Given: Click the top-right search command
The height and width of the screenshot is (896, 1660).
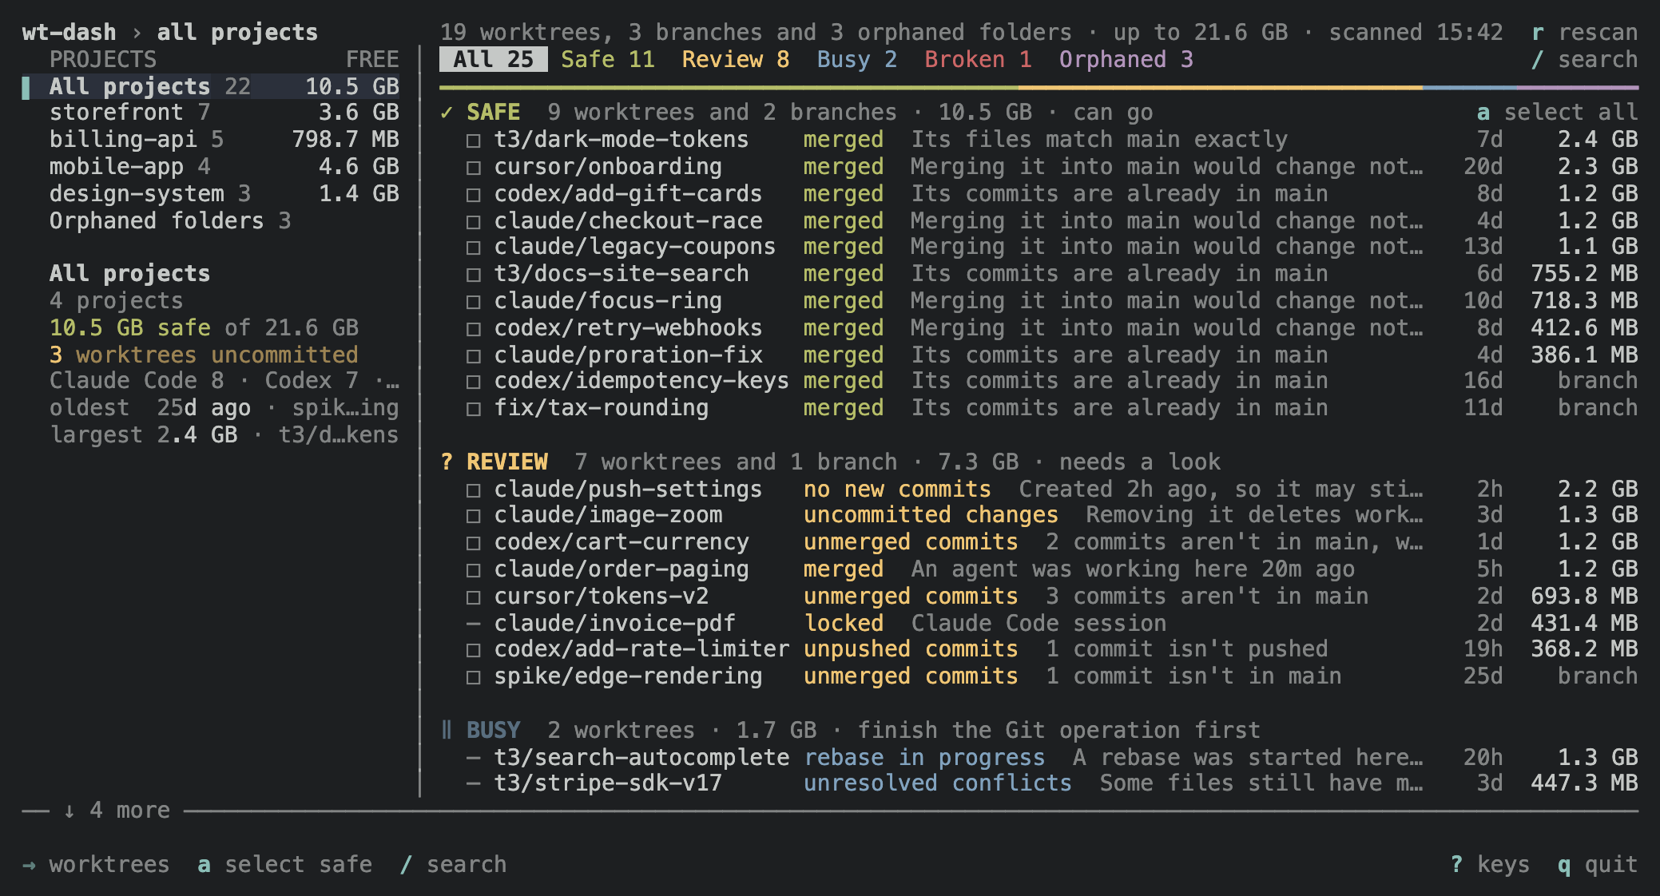Looking at the screenshot, I should 1585,59.
